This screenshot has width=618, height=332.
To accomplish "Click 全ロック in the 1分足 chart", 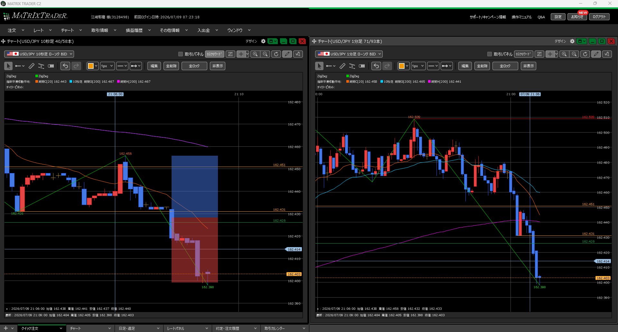I will tap(505, 66).
